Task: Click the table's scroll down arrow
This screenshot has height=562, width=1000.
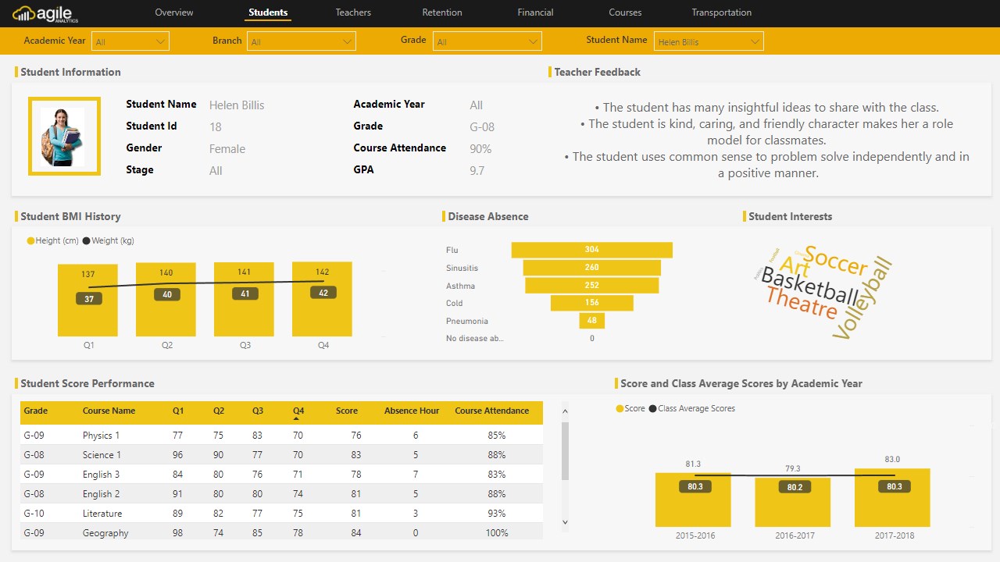Action: click(566, 522)
